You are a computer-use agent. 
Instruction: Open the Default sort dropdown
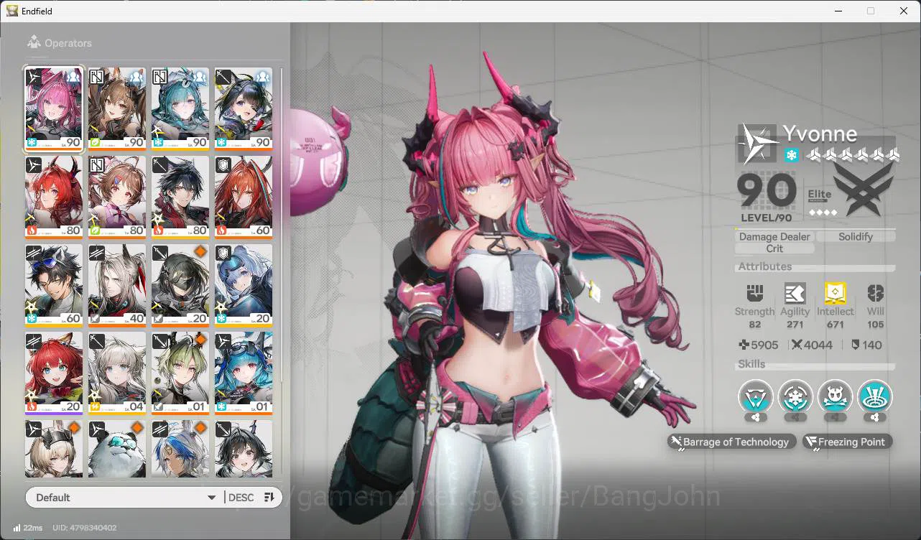coord(126,498)
